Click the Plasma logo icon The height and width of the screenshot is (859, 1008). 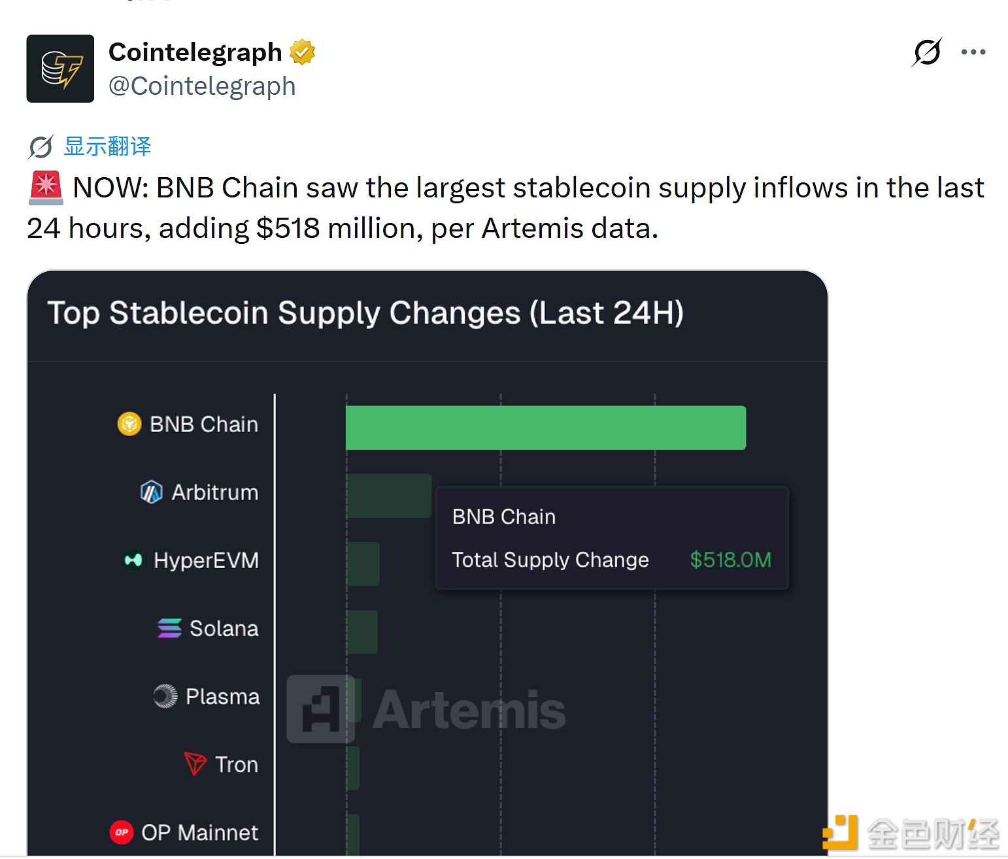point(165,696)
